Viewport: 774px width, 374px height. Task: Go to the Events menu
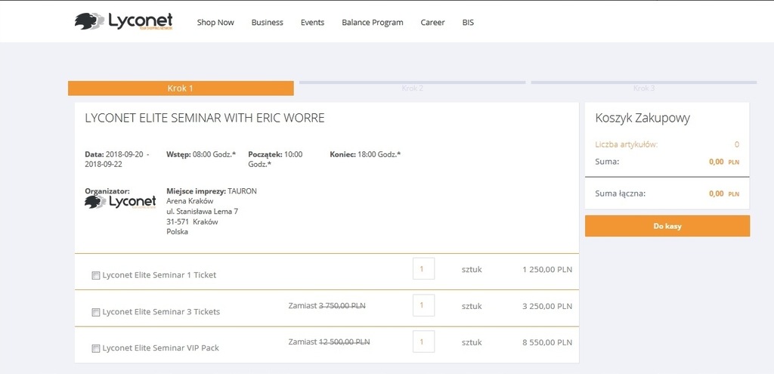[x=312, y=22]
